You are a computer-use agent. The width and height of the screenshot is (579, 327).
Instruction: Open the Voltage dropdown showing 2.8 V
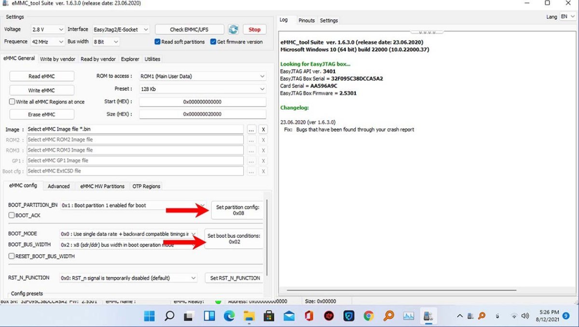click(47, 29)
